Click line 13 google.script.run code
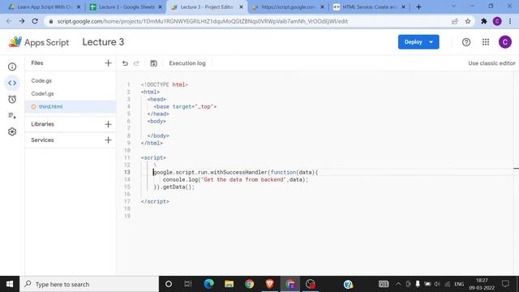This screenshot has width=519, height=292. click(x=236, y=172)
